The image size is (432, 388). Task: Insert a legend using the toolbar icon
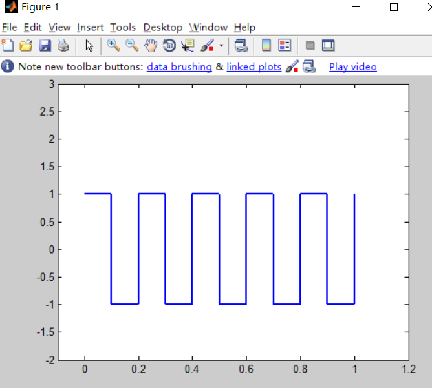tap(285, 45)
